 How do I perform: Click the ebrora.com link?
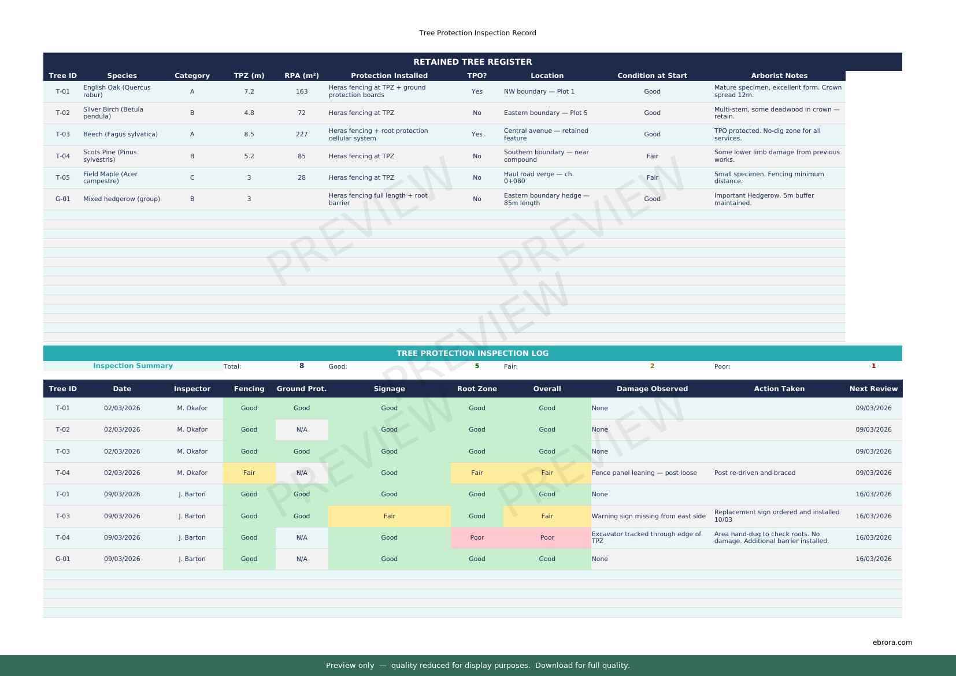click(892, 642)
